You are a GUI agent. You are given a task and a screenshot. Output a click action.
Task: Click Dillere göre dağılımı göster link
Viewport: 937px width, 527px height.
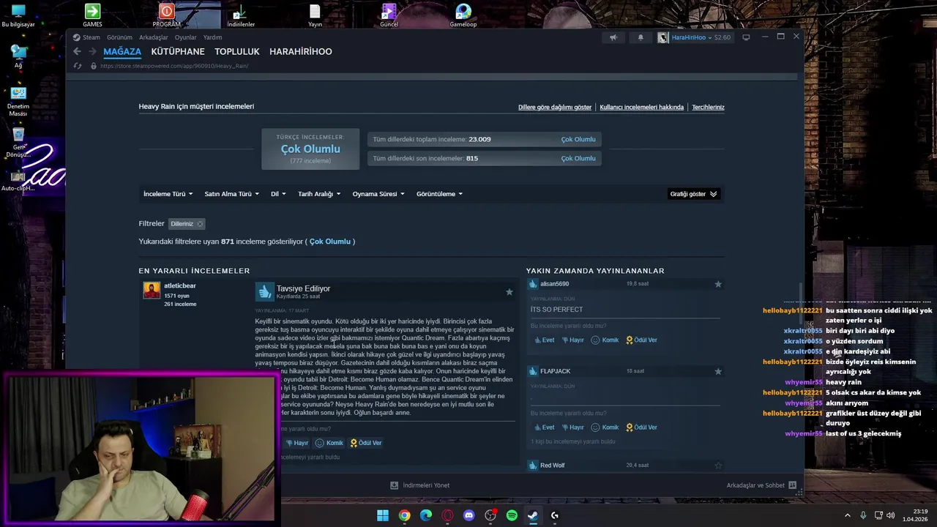point(555,107)
